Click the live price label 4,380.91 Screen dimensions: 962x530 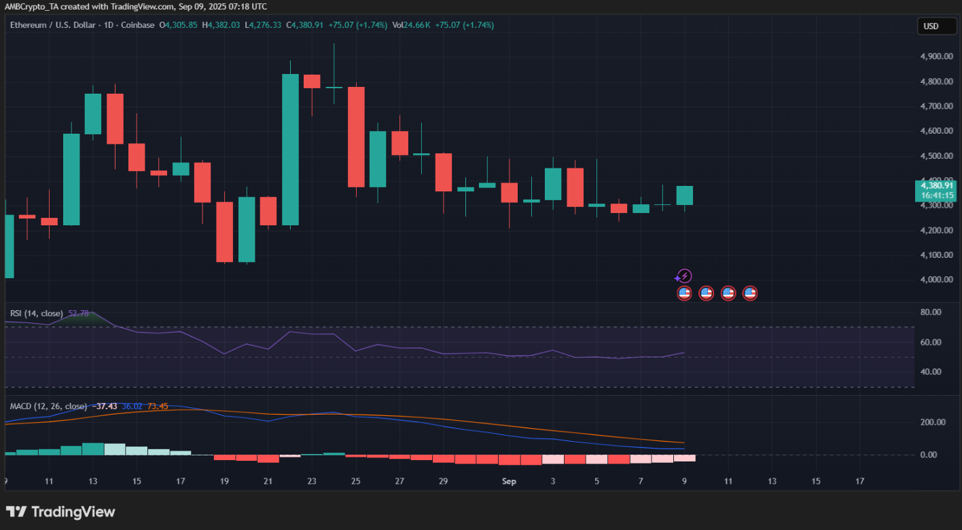936,185
